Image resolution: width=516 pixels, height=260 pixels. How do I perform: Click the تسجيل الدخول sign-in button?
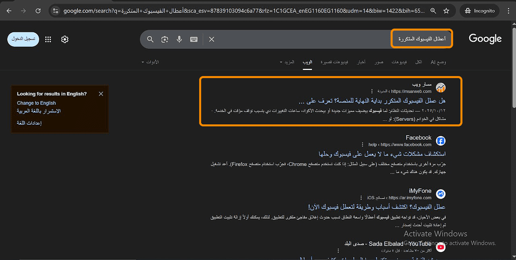(x=23, y=39)
